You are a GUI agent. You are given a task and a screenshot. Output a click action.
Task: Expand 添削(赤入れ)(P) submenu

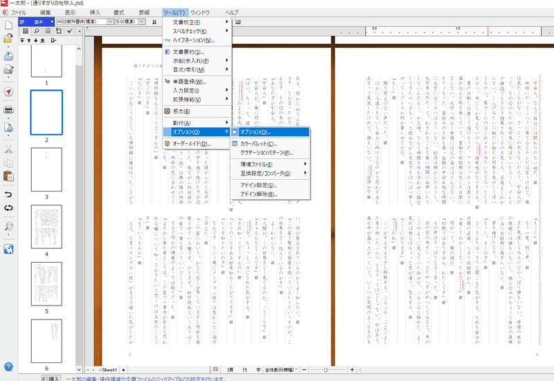tap(197, 61)
